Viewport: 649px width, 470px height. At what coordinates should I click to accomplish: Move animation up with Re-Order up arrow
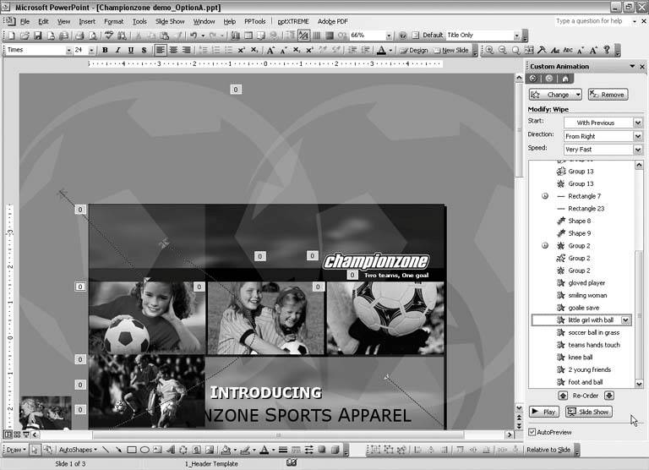tap(563, 396)
